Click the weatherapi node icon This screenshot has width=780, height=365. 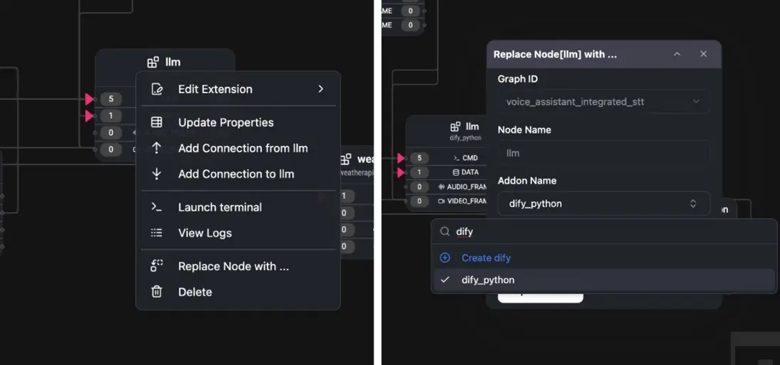346,159
